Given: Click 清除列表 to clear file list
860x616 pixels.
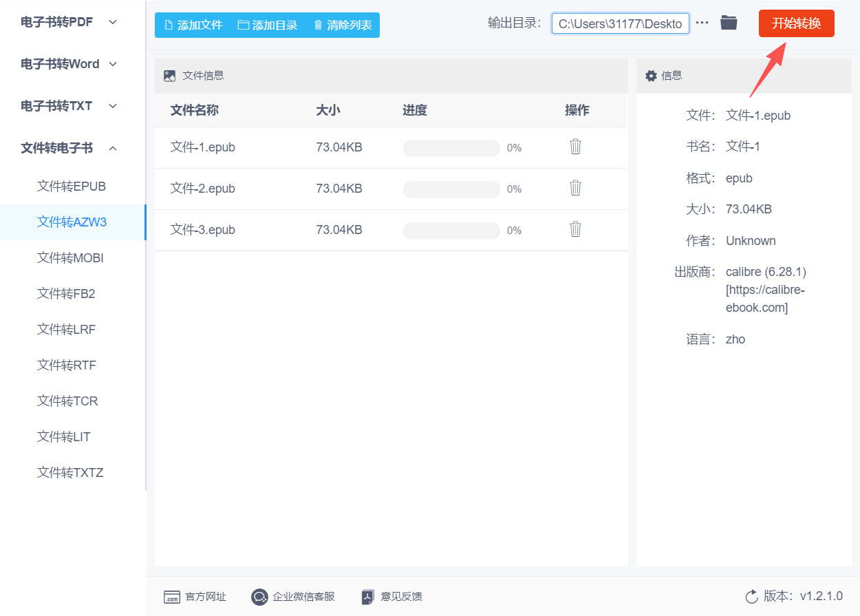Looking at the screenshot, I should point(343,25).
